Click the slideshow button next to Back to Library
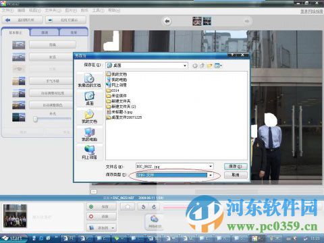Image resolution: width=324 pixels, height=243 pixels. pos(65,20)
